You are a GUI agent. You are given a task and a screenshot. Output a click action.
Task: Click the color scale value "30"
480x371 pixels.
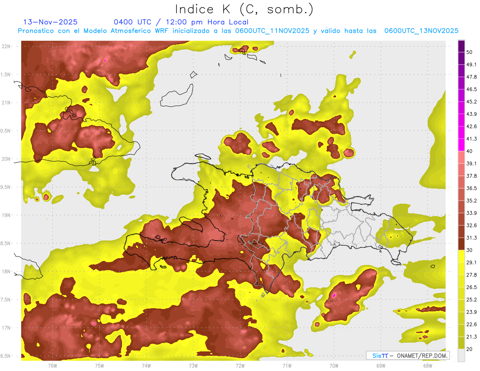click(x=470, y=250)
